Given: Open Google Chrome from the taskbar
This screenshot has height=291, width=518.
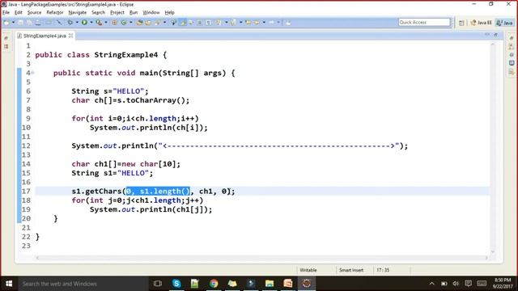Looking at the screenshot, I should click(214, 284).
